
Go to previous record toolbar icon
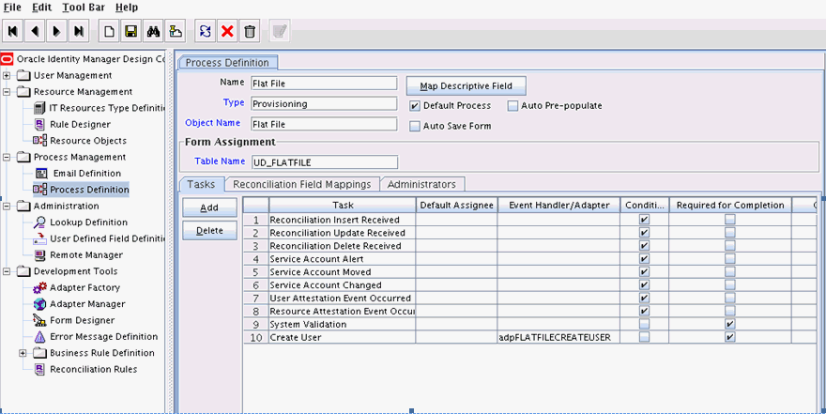pos(35,32)
